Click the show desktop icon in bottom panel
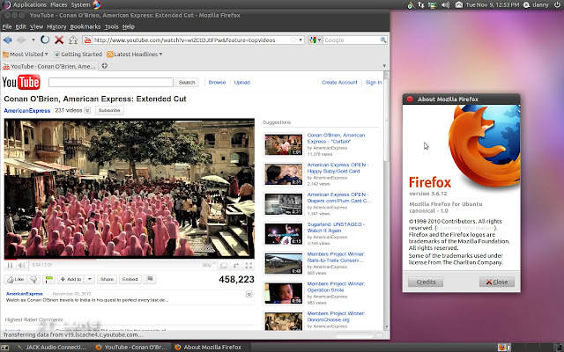This screenshot has height=352, width=564. coord(5,347)
